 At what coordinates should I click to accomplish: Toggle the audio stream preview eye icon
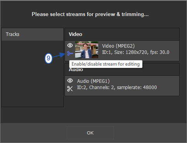tap(70, 80)
